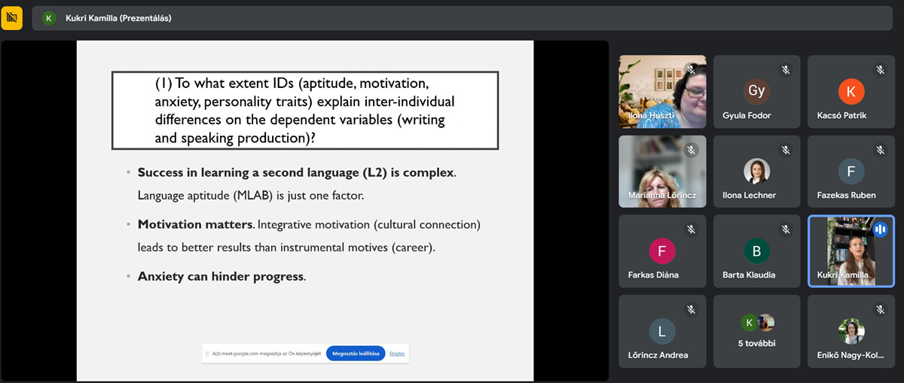The height and width of the screenshot is (383, 904).
Task: Click the muted mic icon on Lőrincz Andrea's tile
Action: (x=690, y=309)
